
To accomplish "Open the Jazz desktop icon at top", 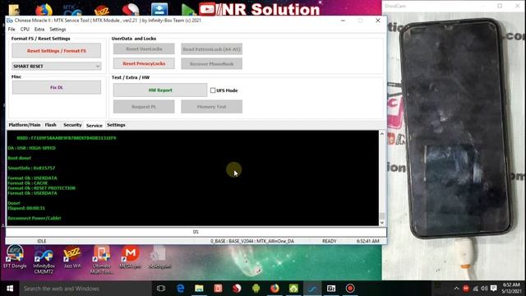I will tap(102, 9).
